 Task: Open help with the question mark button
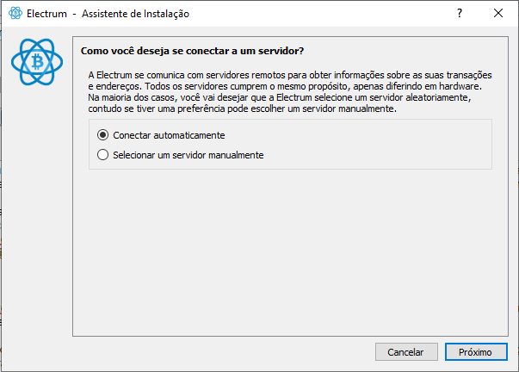[x=460, y=13]
